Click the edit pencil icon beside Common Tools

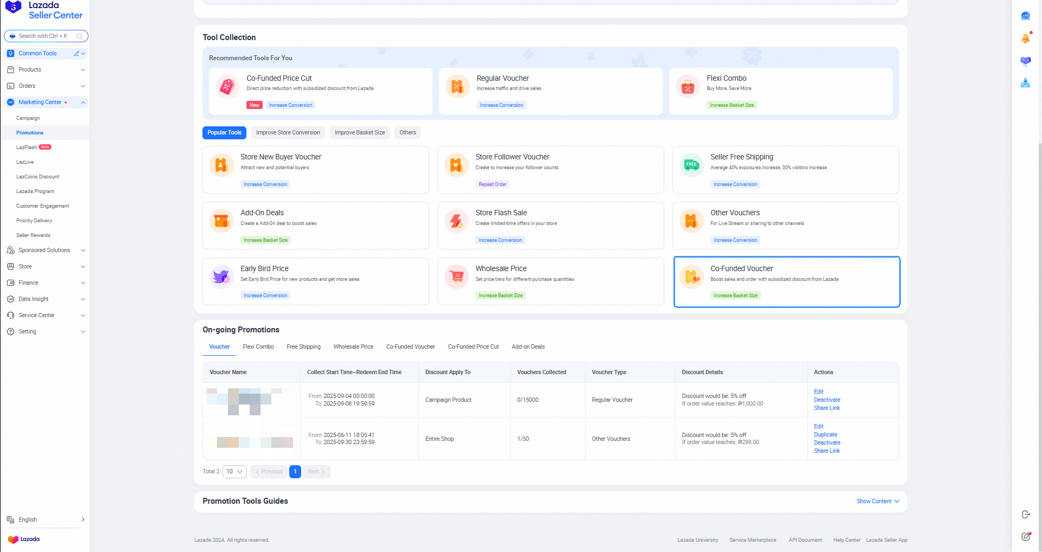[77, 54]
